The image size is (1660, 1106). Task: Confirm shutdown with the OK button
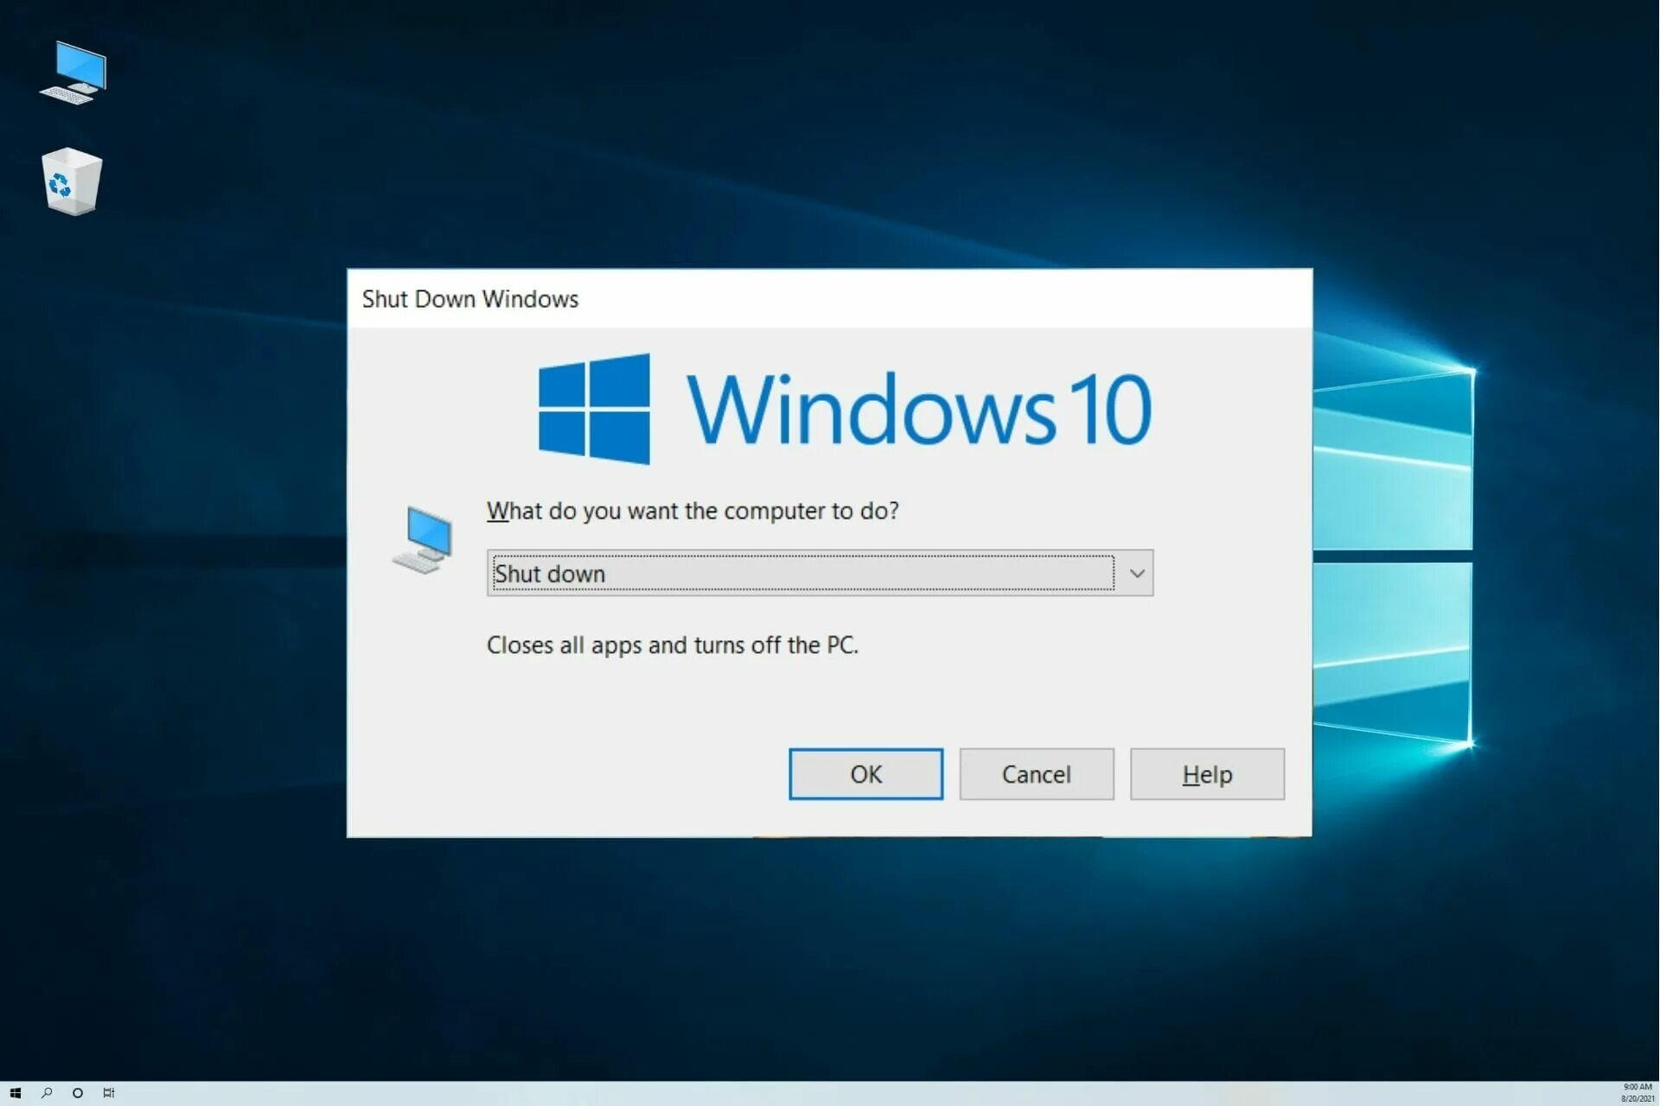865,774
